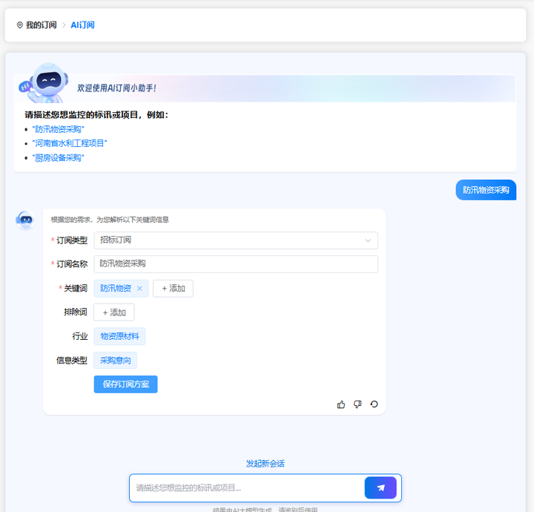Viewport: 534px width, 512px height.
Task: Click 发起新会话 link
Action: (x=265, y=464)
